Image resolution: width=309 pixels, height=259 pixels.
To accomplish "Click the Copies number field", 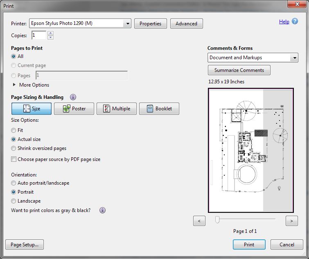I will [38, 36].
